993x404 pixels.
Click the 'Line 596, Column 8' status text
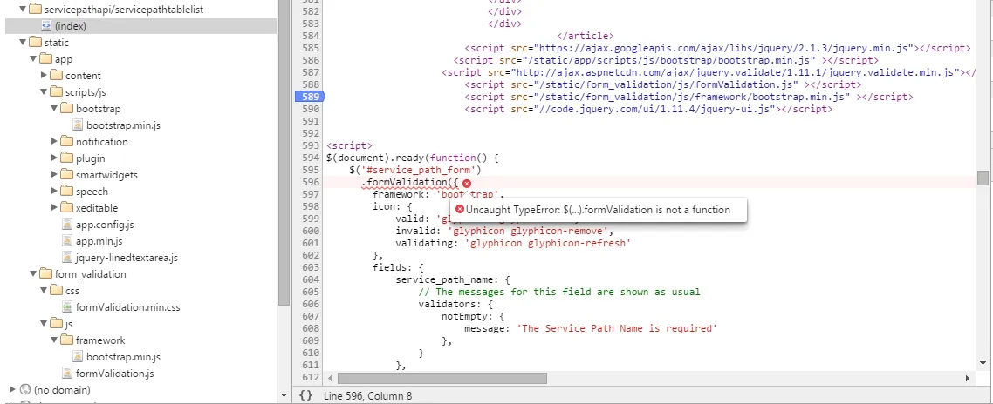click(368, 396)
